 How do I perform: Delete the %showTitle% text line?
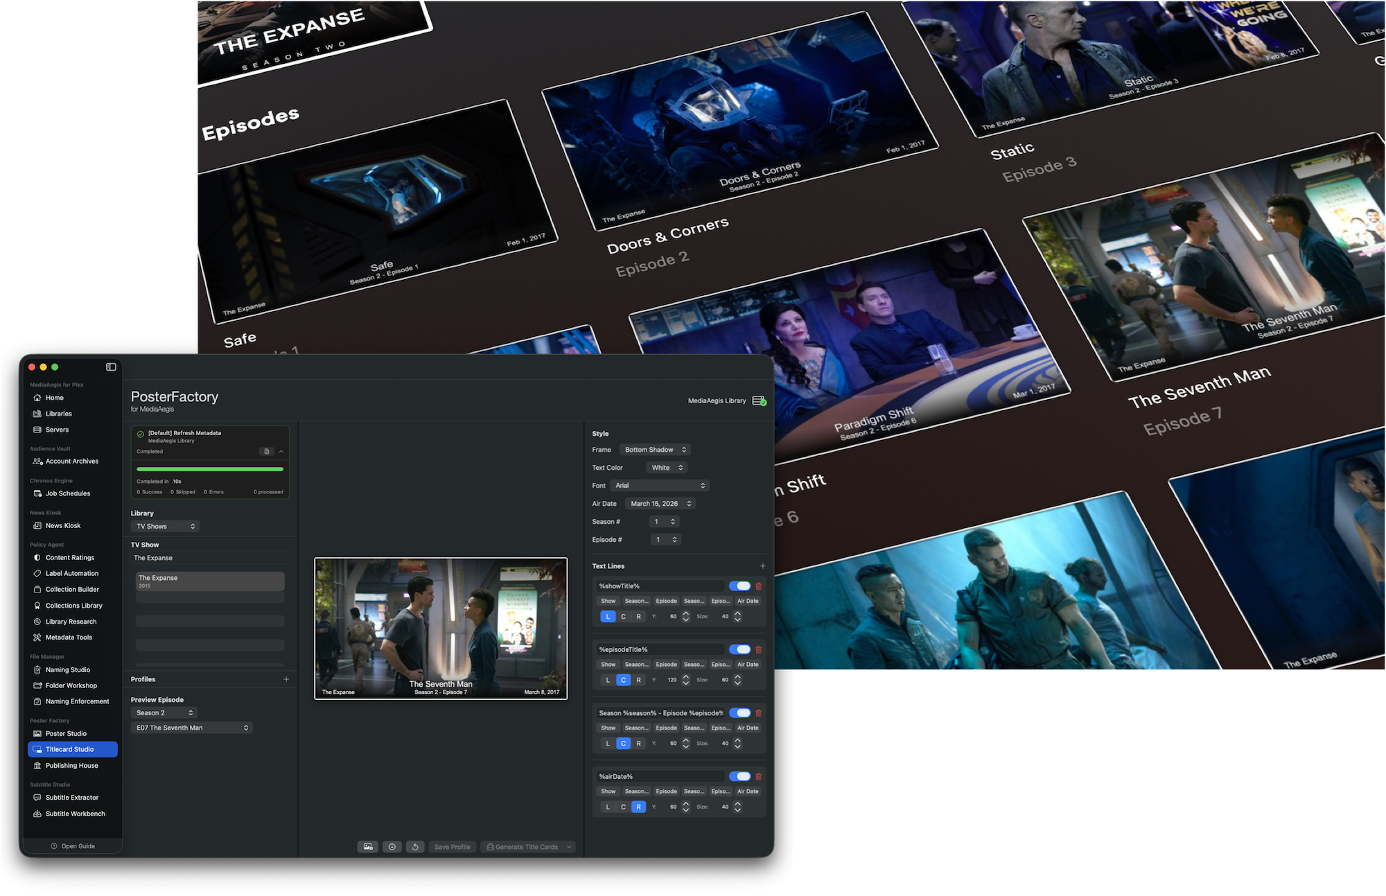pos(758,586)
